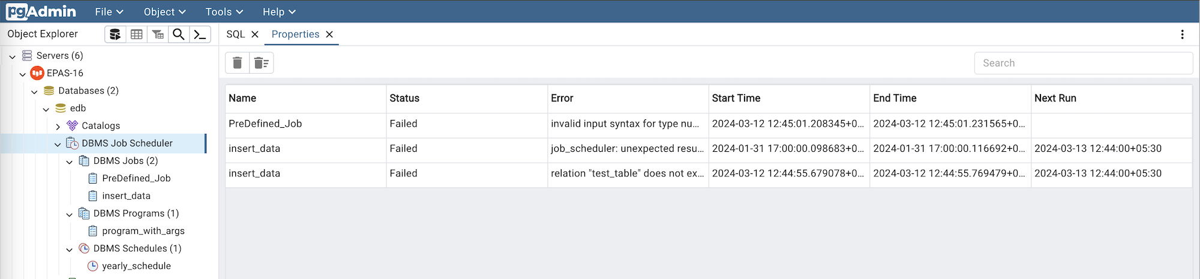Expand the Catalogs tree node
Image resolution: width=1200 pixels, height=279 pixels.
click(58, 127)
